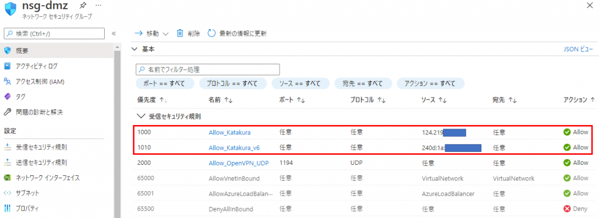Click the 送信セキュリティ規則 sidebar icon
Viewport: 599px width, 218px height.
click(x=7, y=162)
